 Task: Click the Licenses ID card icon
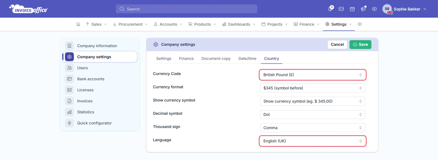pos(69,90)
